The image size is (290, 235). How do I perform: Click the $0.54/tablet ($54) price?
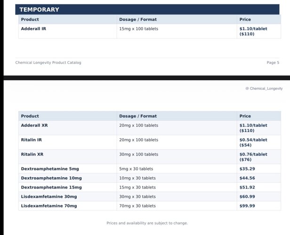[253, 142]
